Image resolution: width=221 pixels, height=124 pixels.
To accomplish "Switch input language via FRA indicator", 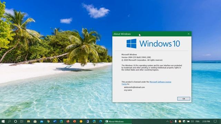I will tap(198, 121).
